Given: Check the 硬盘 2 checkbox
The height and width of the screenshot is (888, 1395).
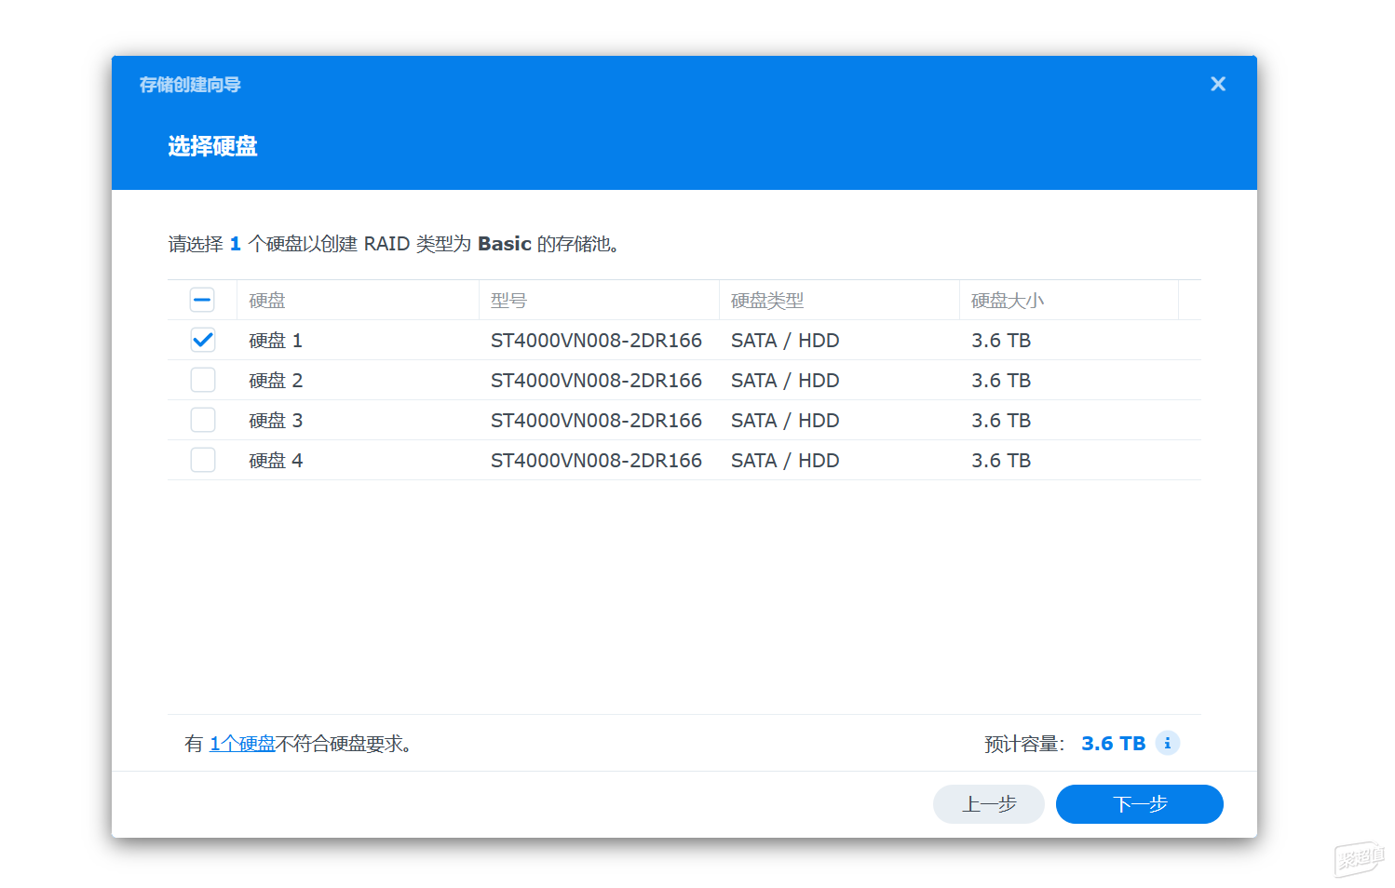Looking at the screenshot, I should 202,380.
